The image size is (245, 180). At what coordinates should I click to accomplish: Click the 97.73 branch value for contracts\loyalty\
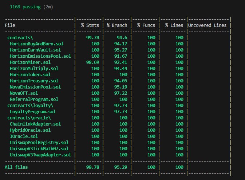[120, 105]
